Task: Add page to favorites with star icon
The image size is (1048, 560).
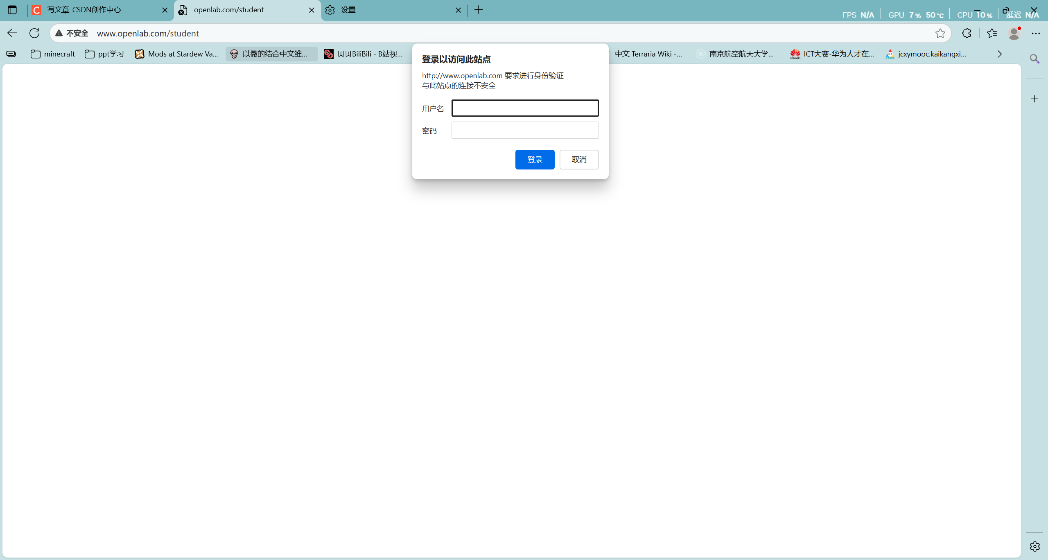Action: 940,33
